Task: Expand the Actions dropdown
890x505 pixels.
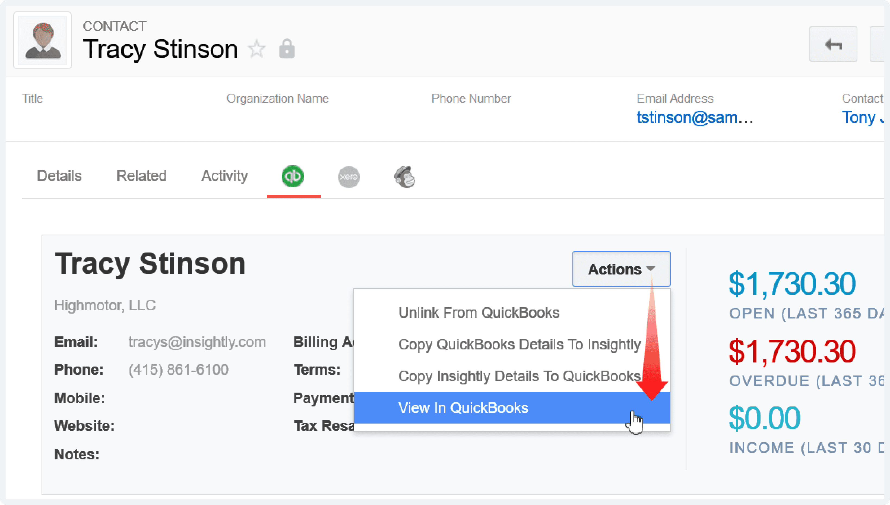Action: [x=621, y=269]
